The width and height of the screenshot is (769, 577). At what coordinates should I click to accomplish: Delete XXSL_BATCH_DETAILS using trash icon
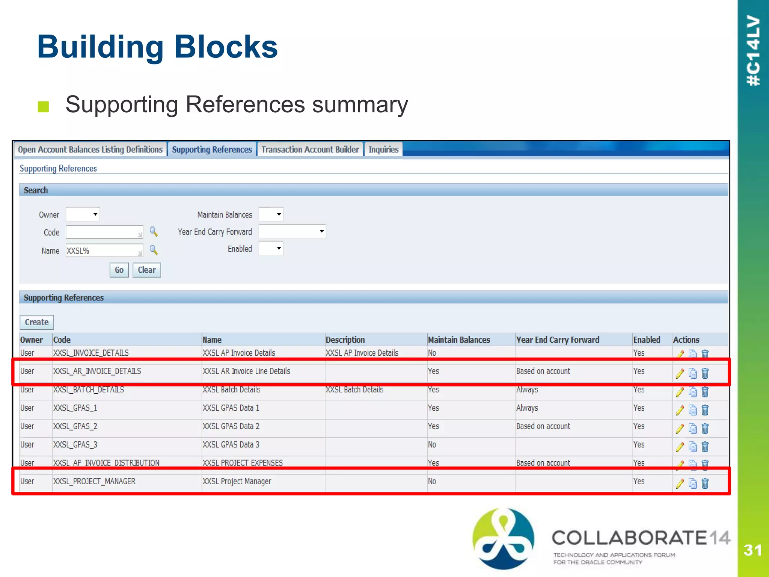click(x=705, y=392)
